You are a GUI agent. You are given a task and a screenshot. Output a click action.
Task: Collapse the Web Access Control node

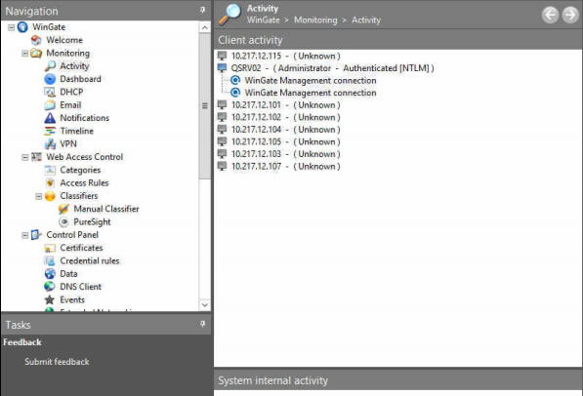pos(25,157)
